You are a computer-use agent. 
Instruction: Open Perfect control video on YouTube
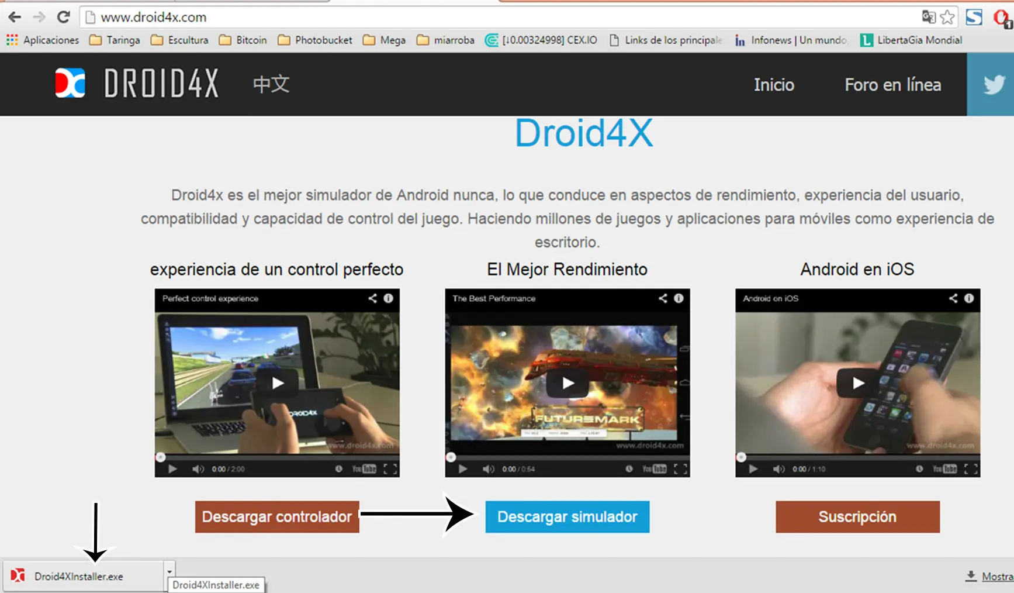click(364, 469)
